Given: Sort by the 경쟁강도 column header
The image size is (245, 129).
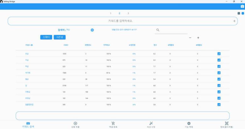Looking at the screenshot, I should click(88, 45).
